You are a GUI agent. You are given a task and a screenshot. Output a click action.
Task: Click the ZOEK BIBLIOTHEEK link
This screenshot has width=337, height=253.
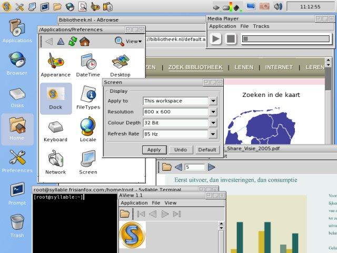click(x=195, y=67)
